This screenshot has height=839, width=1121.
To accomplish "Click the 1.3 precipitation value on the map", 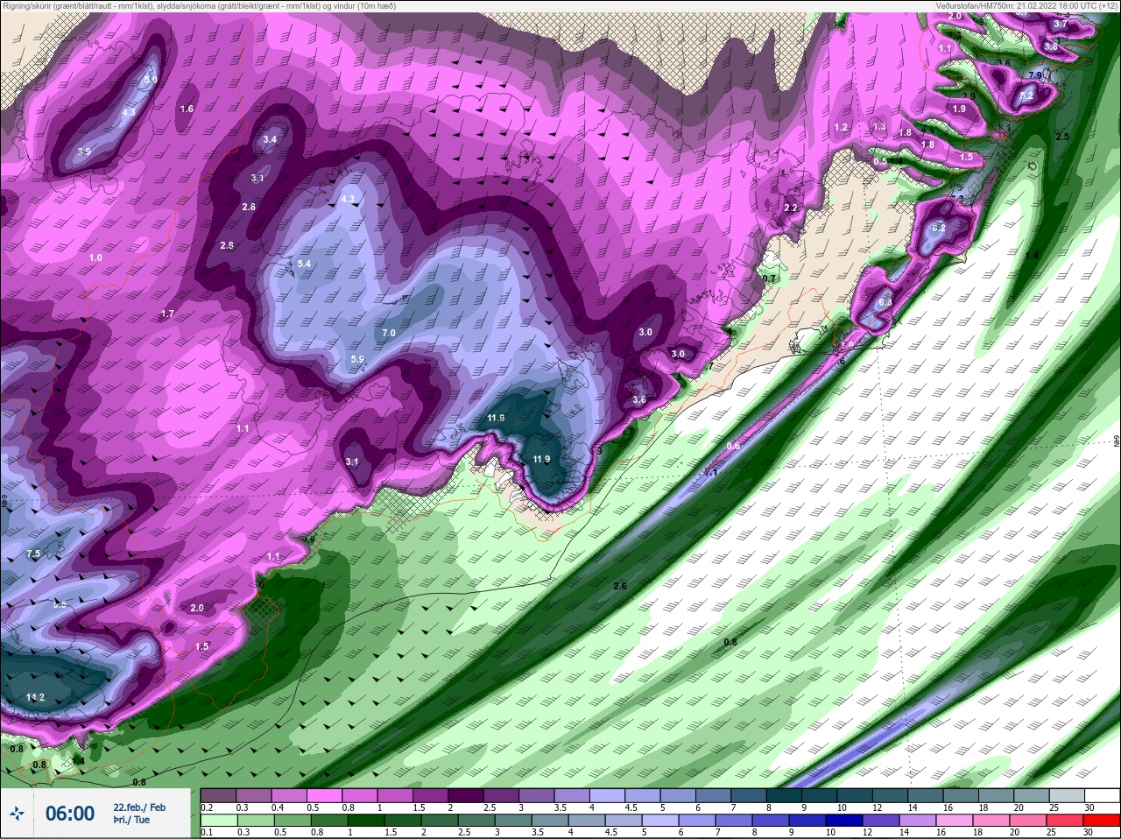I will [879, 127].
